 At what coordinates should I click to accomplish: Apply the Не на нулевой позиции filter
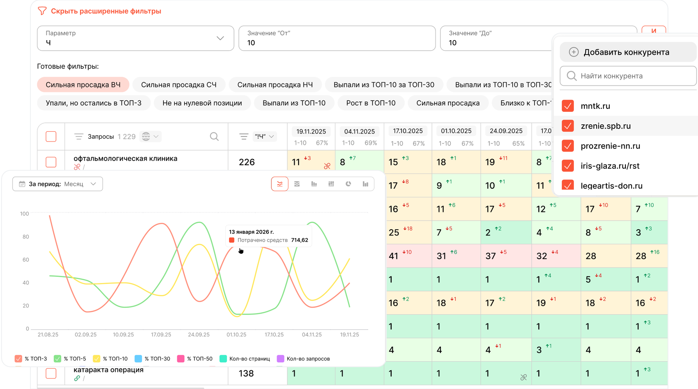tap(202, 103)
